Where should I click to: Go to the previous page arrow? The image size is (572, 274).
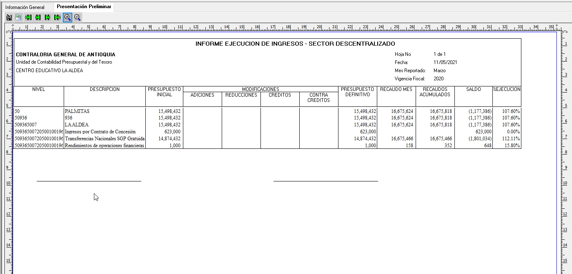(38, 17)
